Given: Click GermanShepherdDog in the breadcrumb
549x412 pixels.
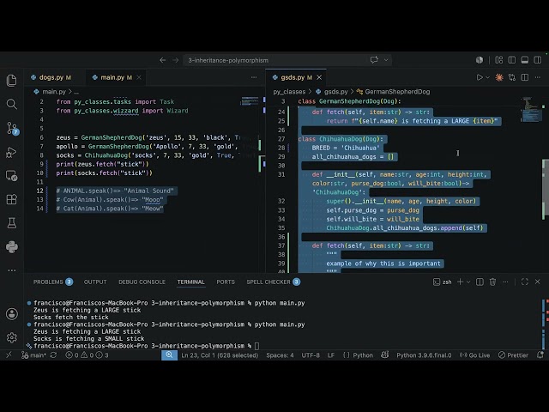Looking at the screenshot, I should click(x=397, y=92).
